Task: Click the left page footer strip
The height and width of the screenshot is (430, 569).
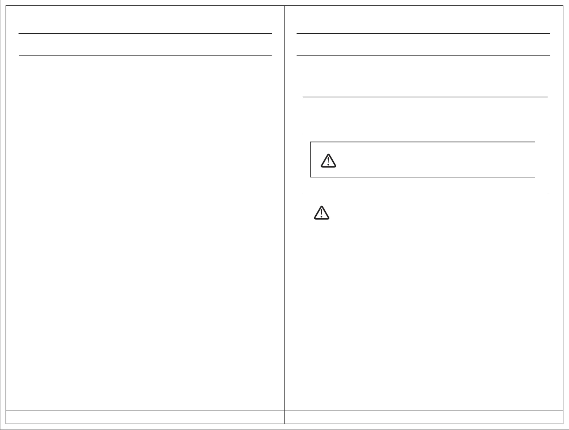Action: [145, 417]
